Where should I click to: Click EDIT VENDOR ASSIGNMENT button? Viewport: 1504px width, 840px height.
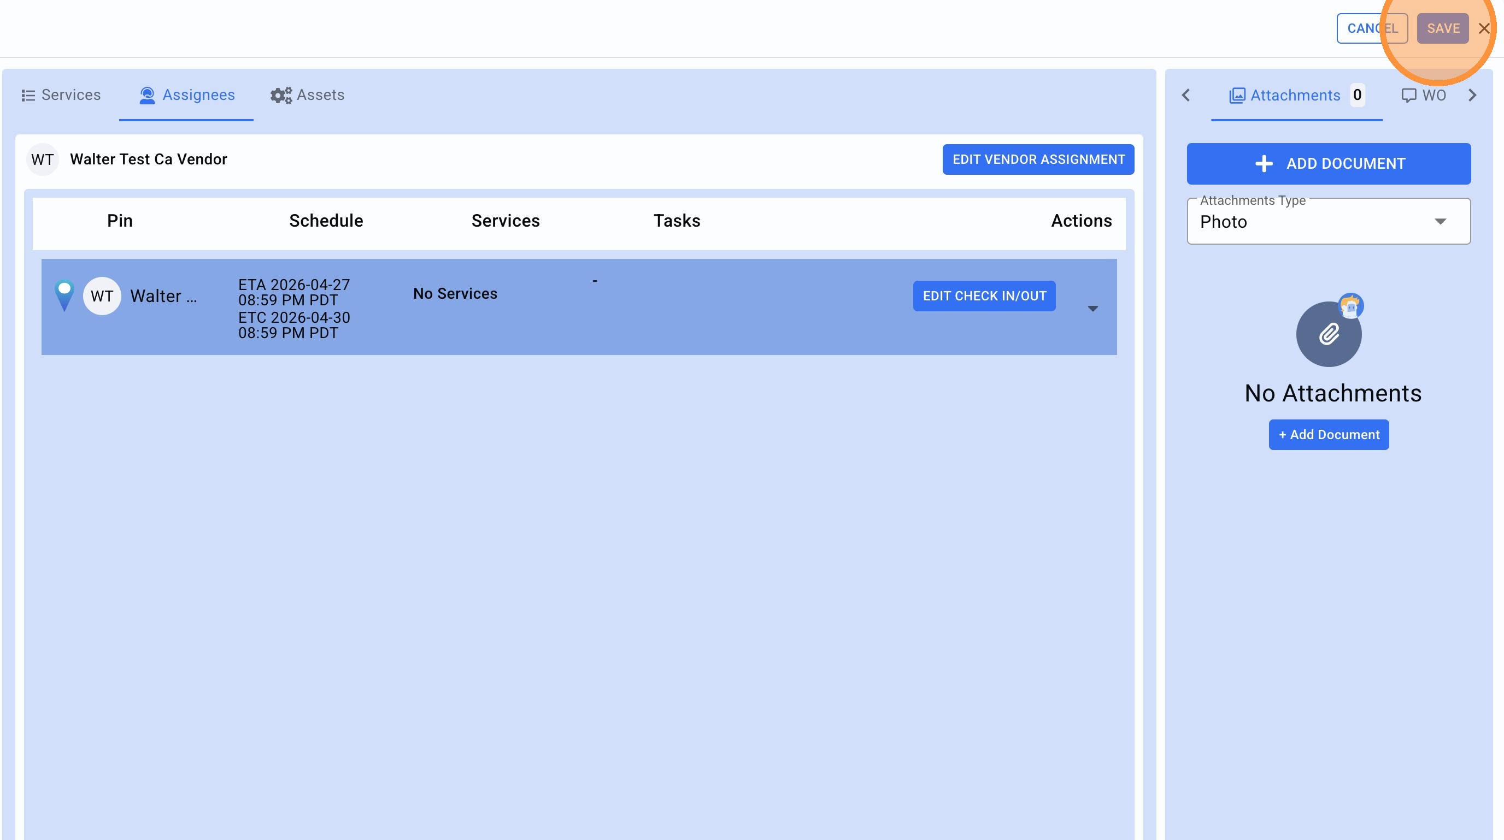[1037, 159]
